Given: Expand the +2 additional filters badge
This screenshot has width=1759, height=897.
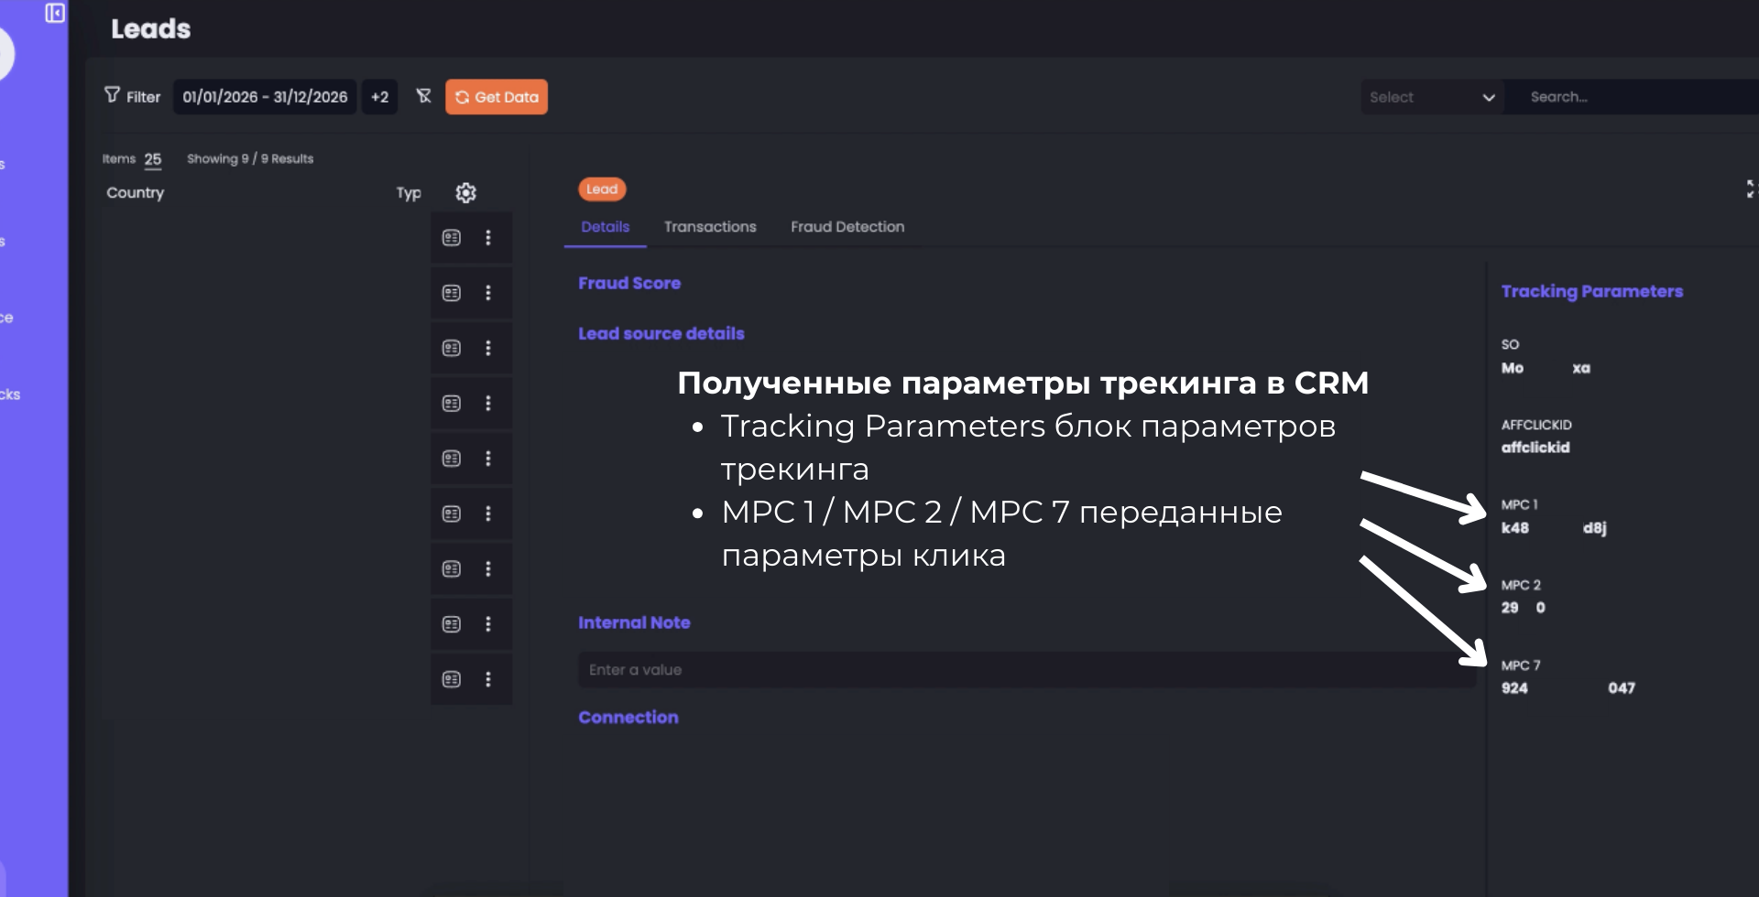Looking at the screenshot, I should click(x=379, y=96).
